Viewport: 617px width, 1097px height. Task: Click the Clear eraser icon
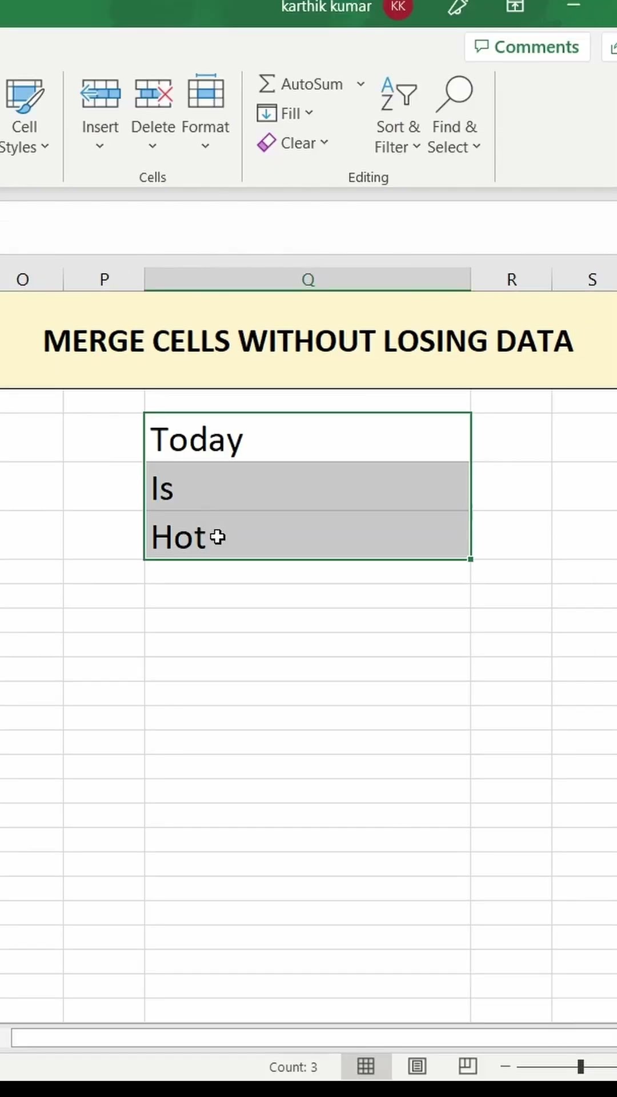point(267,143)
